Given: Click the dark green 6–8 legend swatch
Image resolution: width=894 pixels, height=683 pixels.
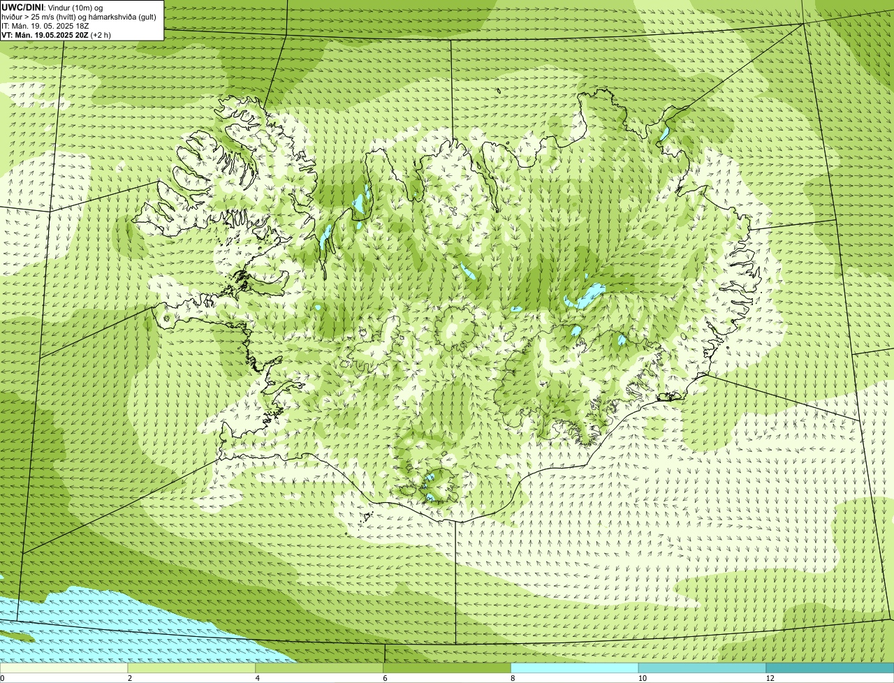Looking at the screenshot, I should [x=448, y=668].
